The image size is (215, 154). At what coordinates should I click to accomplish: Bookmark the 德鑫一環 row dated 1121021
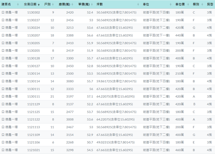[3, 150]
